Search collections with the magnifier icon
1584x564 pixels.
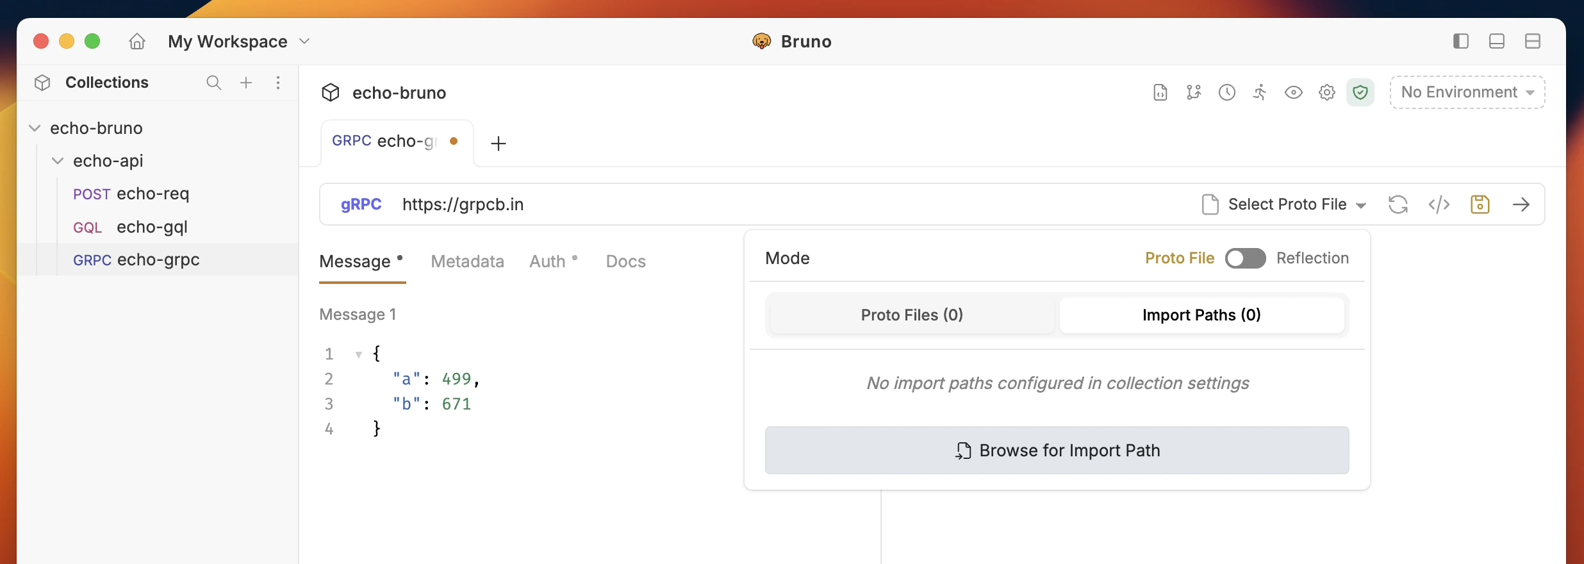(x=213, y=83)
